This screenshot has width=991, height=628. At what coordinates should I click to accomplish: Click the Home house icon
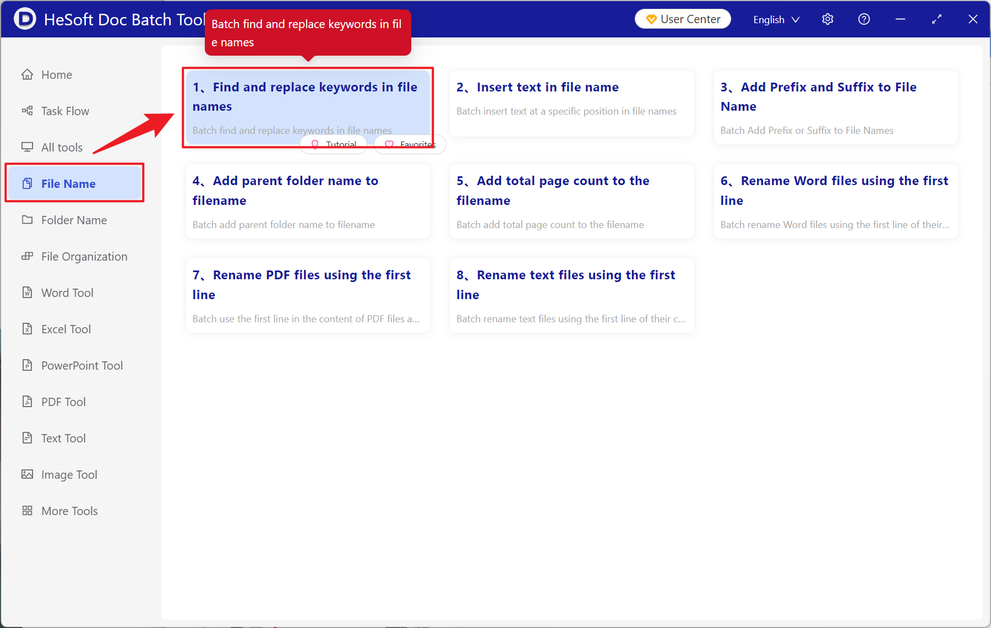pyautogui.click(x=27, y=74)
